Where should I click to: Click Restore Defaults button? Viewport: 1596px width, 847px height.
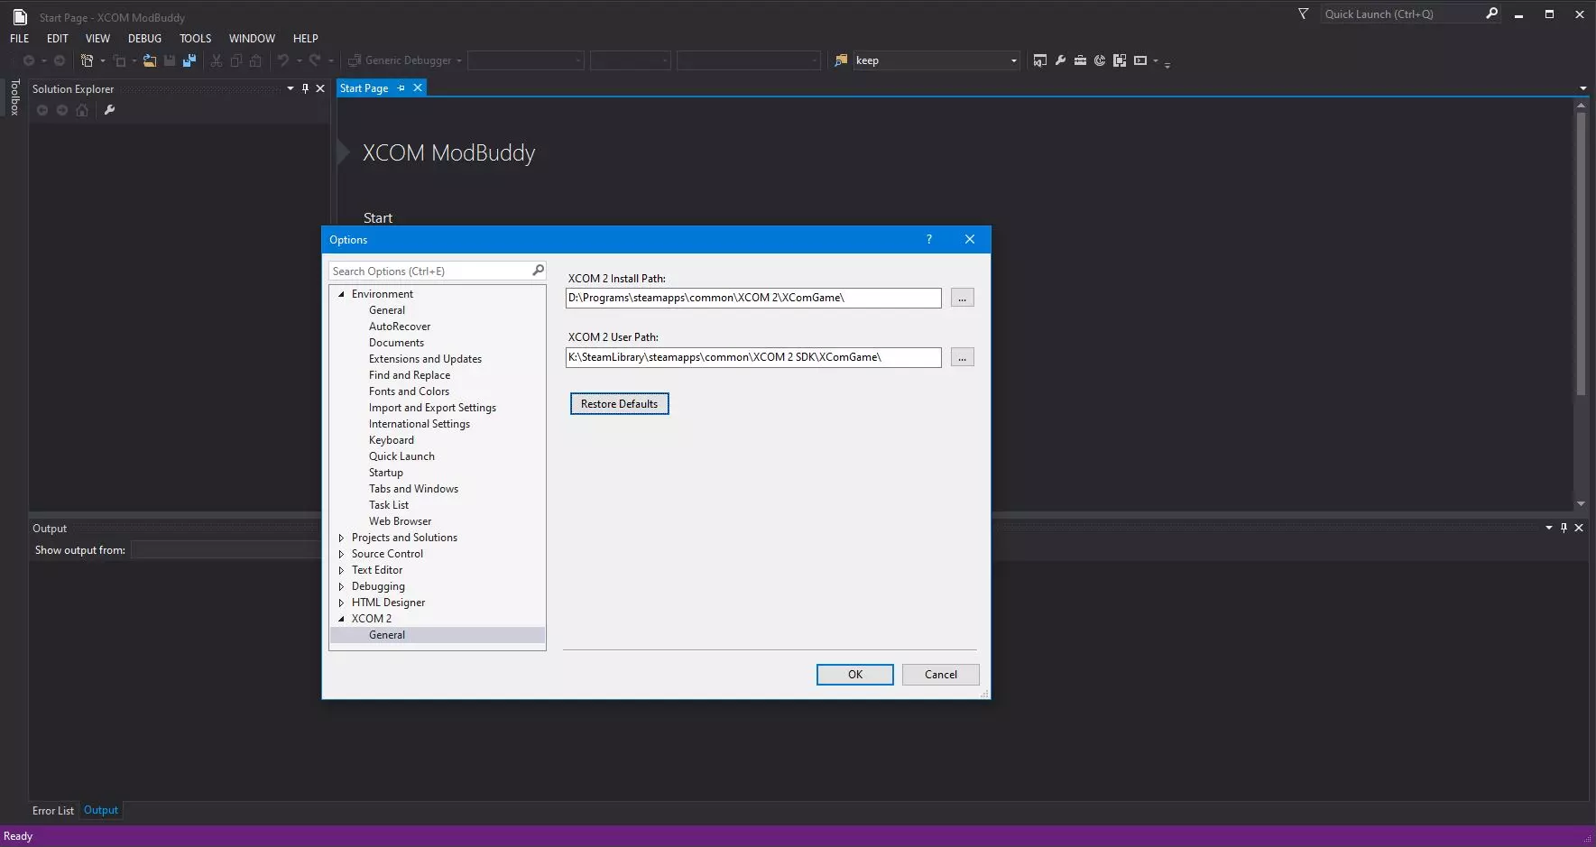(620, 404)
